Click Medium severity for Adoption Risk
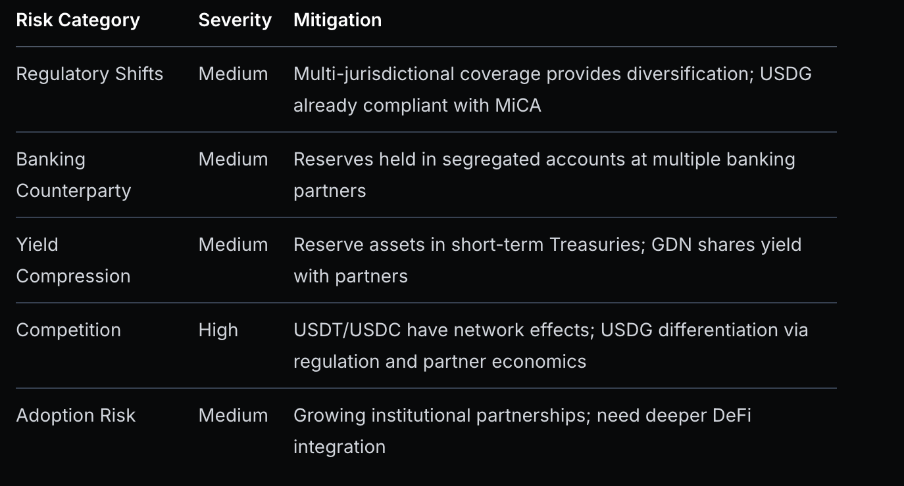The width and height of the screenshot is (904, 486). click(234, 415)
